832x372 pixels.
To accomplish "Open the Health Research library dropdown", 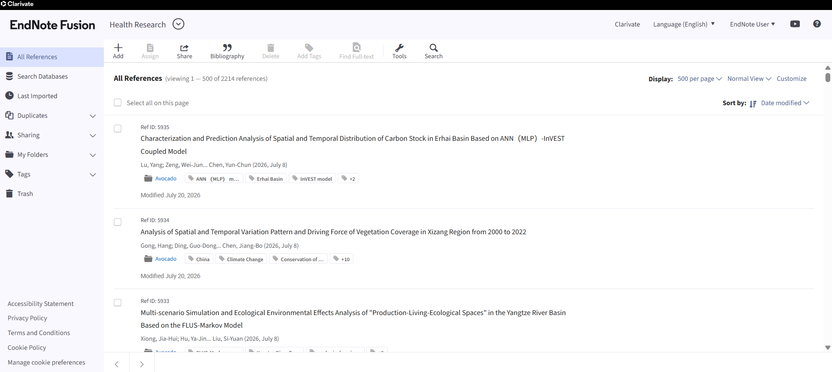I will [x=178, y=24].
